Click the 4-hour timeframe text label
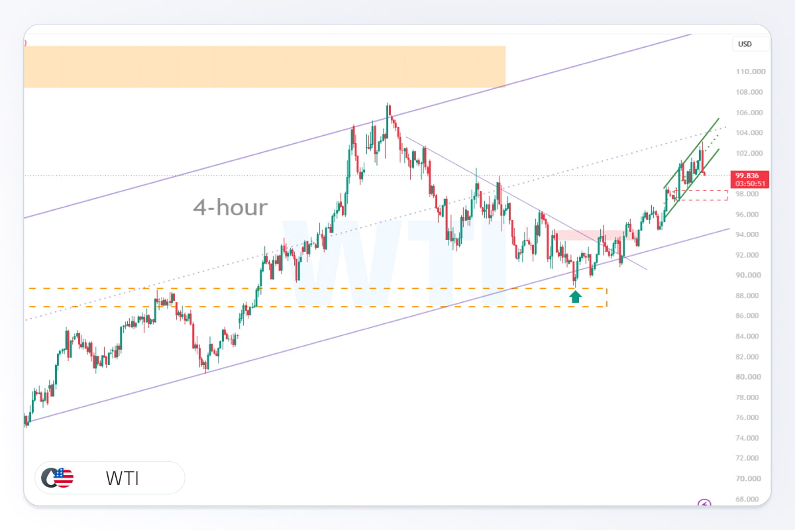The width and height of the screenshot is (795, 530). click(231, 207)
